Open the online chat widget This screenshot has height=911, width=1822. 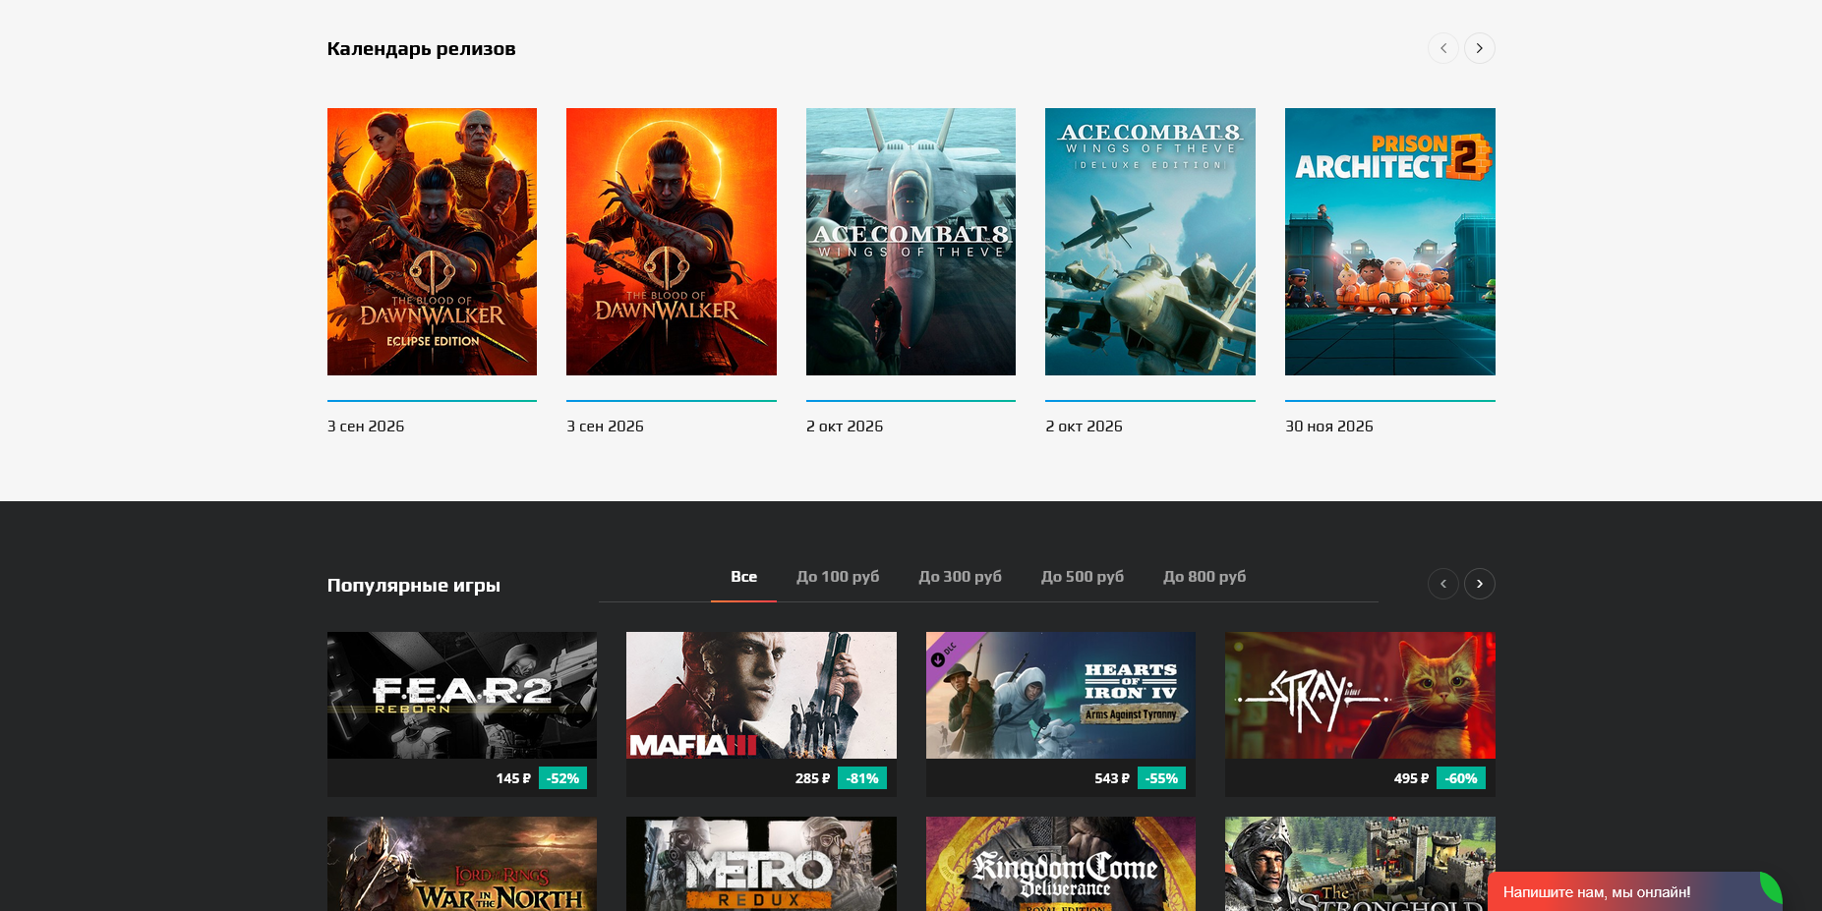1634,891
